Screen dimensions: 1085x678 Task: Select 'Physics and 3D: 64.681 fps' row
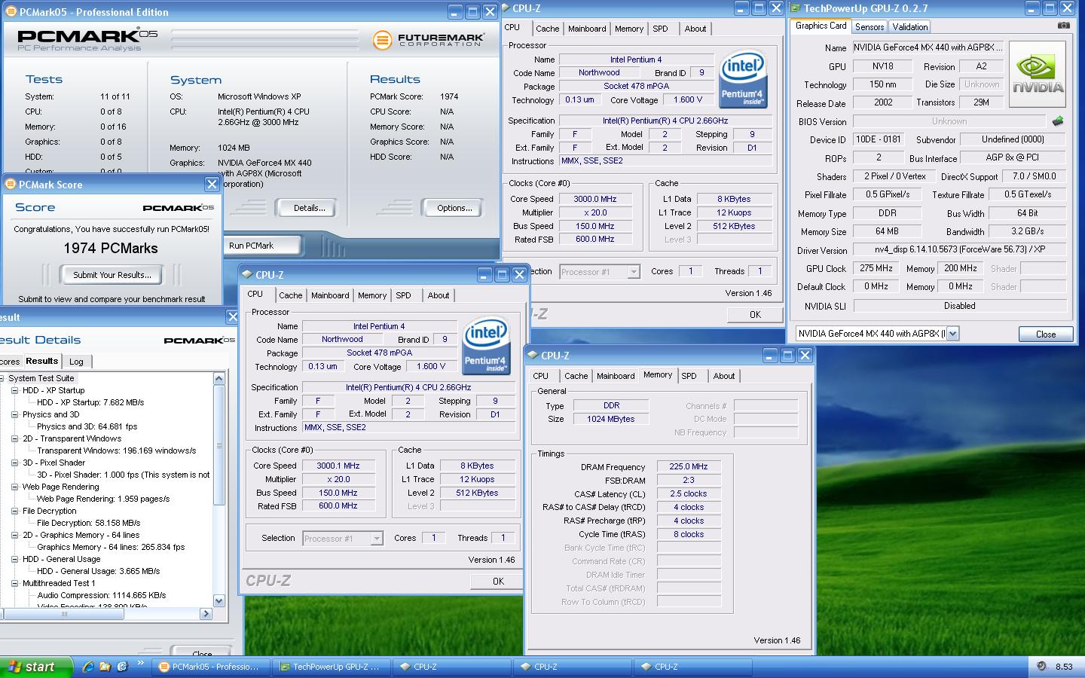point(87,426)
